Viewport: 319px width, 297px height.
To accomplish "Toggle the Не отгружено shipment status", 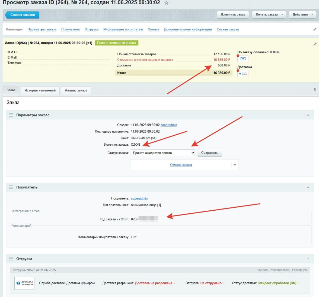I will click(212, 283).
